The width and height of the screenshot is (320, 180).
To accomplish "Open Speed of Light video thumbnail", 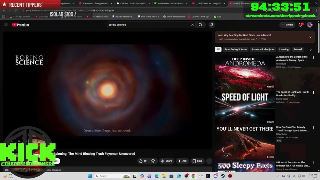I will pos(245,107).
